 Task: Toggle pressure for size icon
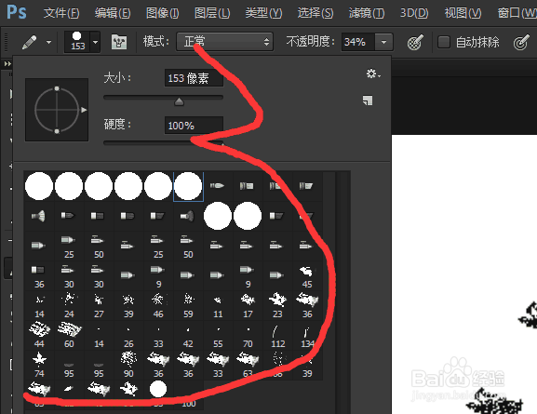tap(521, 43)
